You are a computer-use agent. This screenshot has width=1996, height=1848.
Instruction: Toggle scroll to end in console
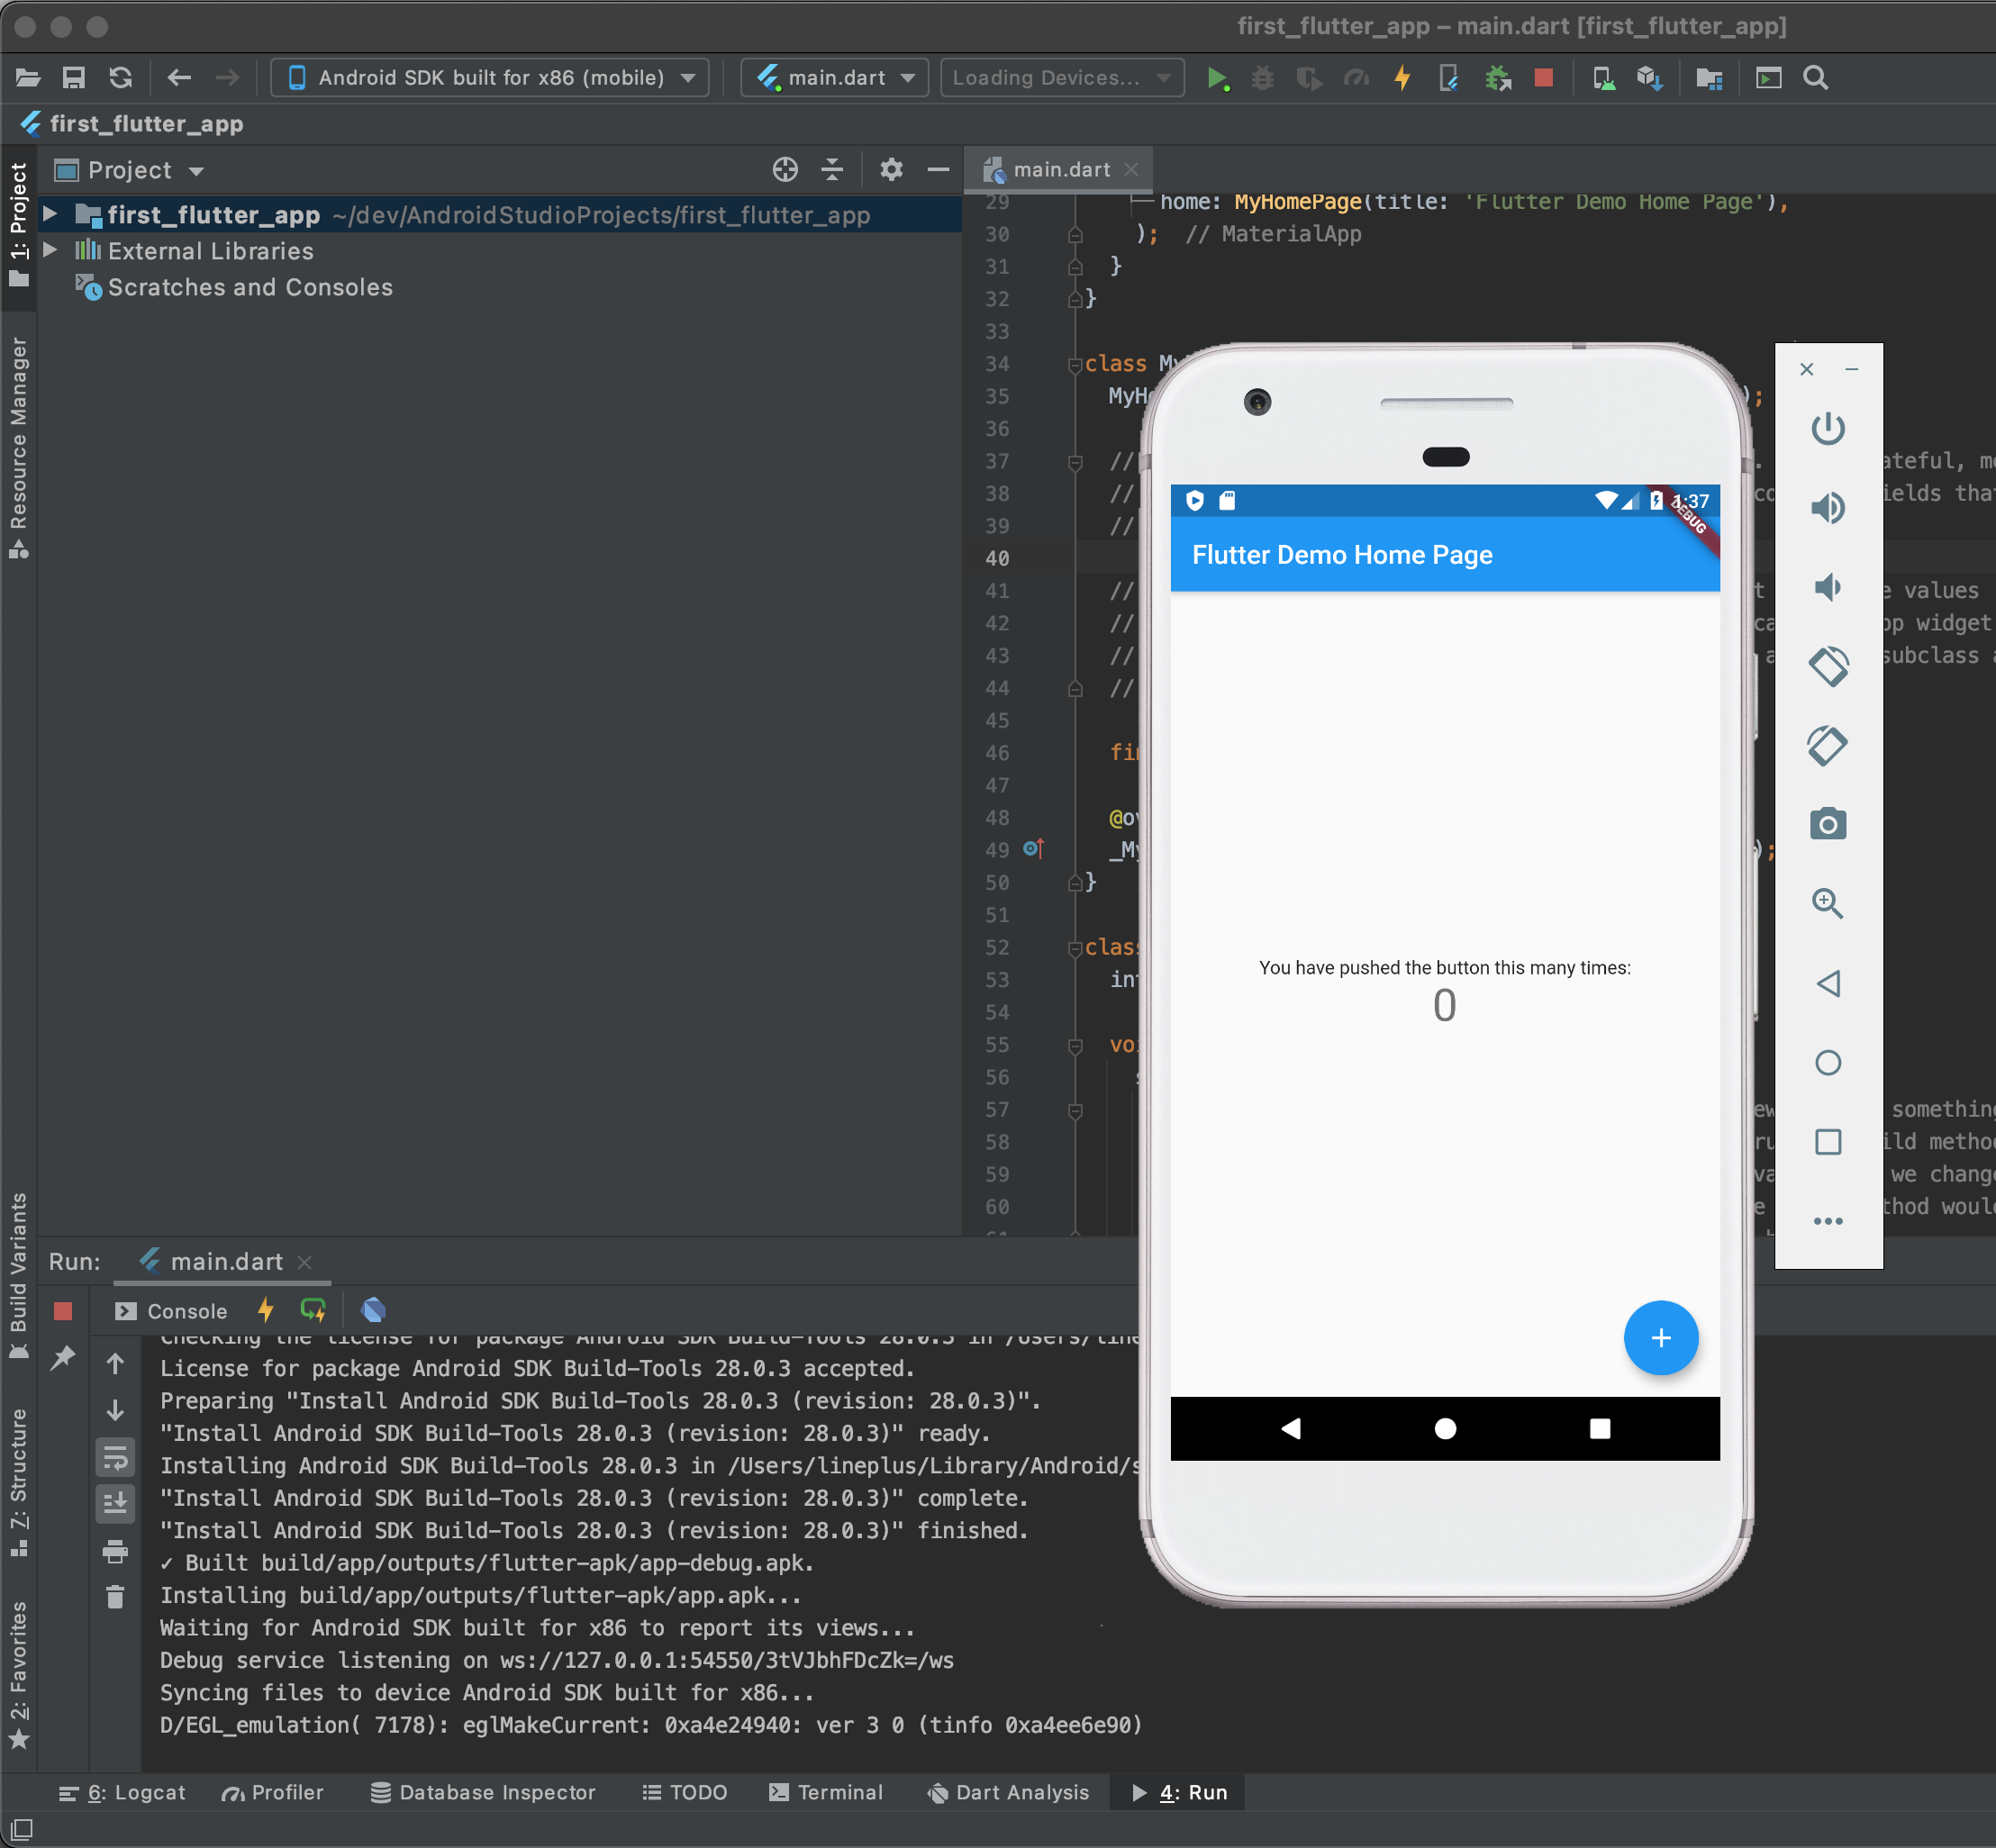115,1504
